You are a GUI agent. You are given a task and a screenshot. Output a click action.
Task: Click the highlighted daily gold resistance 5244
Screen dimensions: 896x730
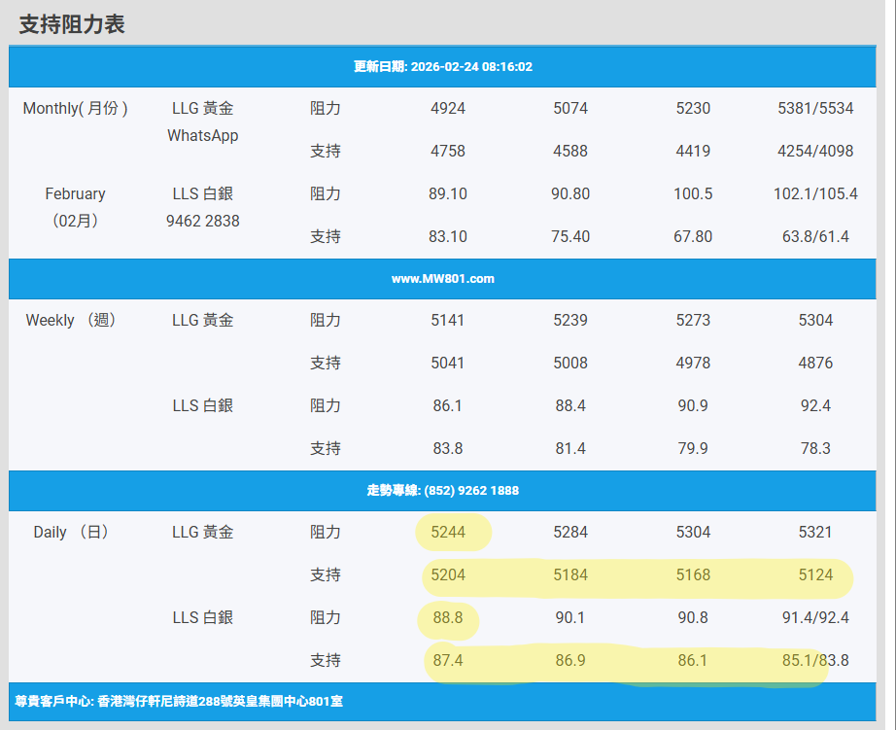coord(448,533)
